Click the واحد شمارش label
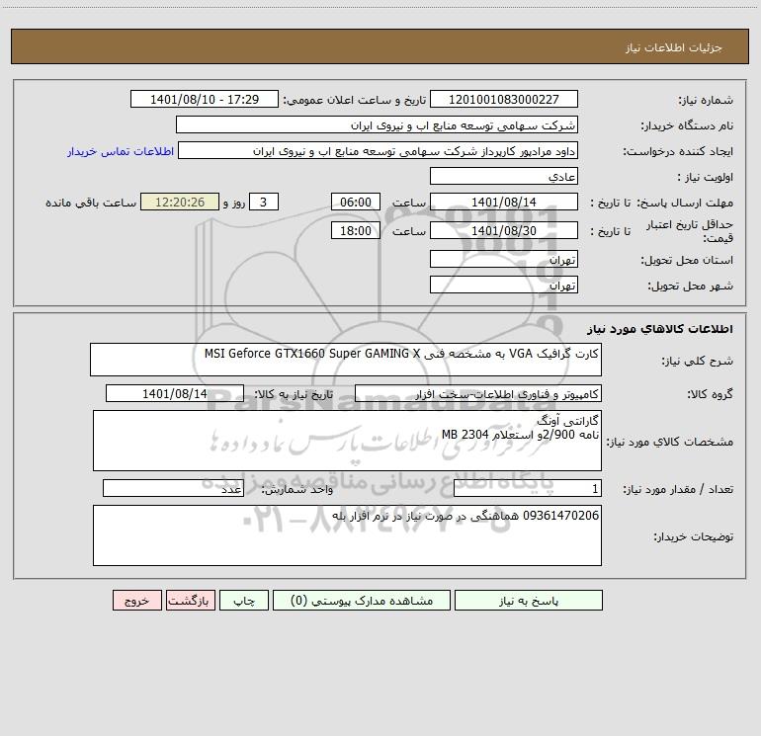Screen dimensions: 761x736 (297, 490)
